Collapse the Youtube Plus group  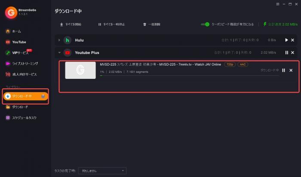pos(59,53)
